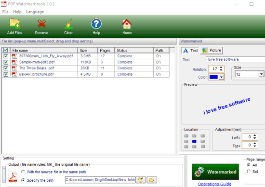Choose the Set page range radio button

[x=249, y=172]
